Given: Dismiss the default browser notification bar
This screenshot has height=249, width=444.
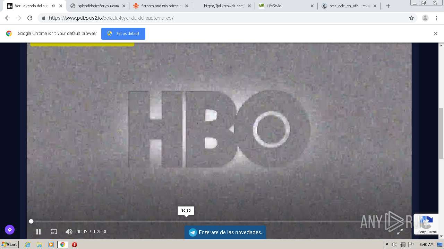Looking at the screenshot, I should [436, 34].
